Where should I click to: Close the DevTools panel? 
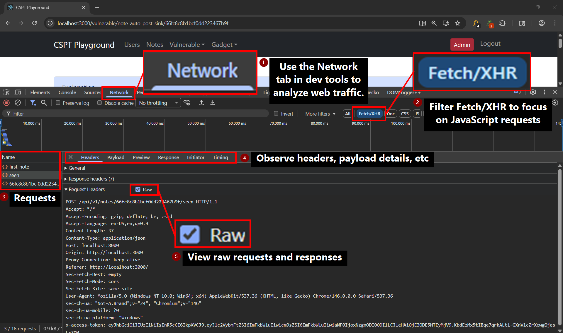pos(555,92)
